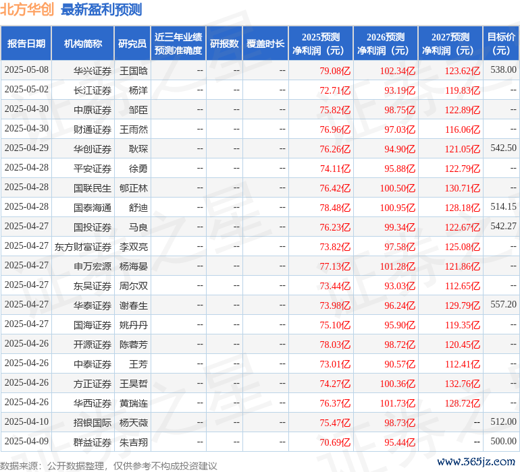Click researcher name 耿琛
This screenshot has width=520, height=472.
[138, 149]
